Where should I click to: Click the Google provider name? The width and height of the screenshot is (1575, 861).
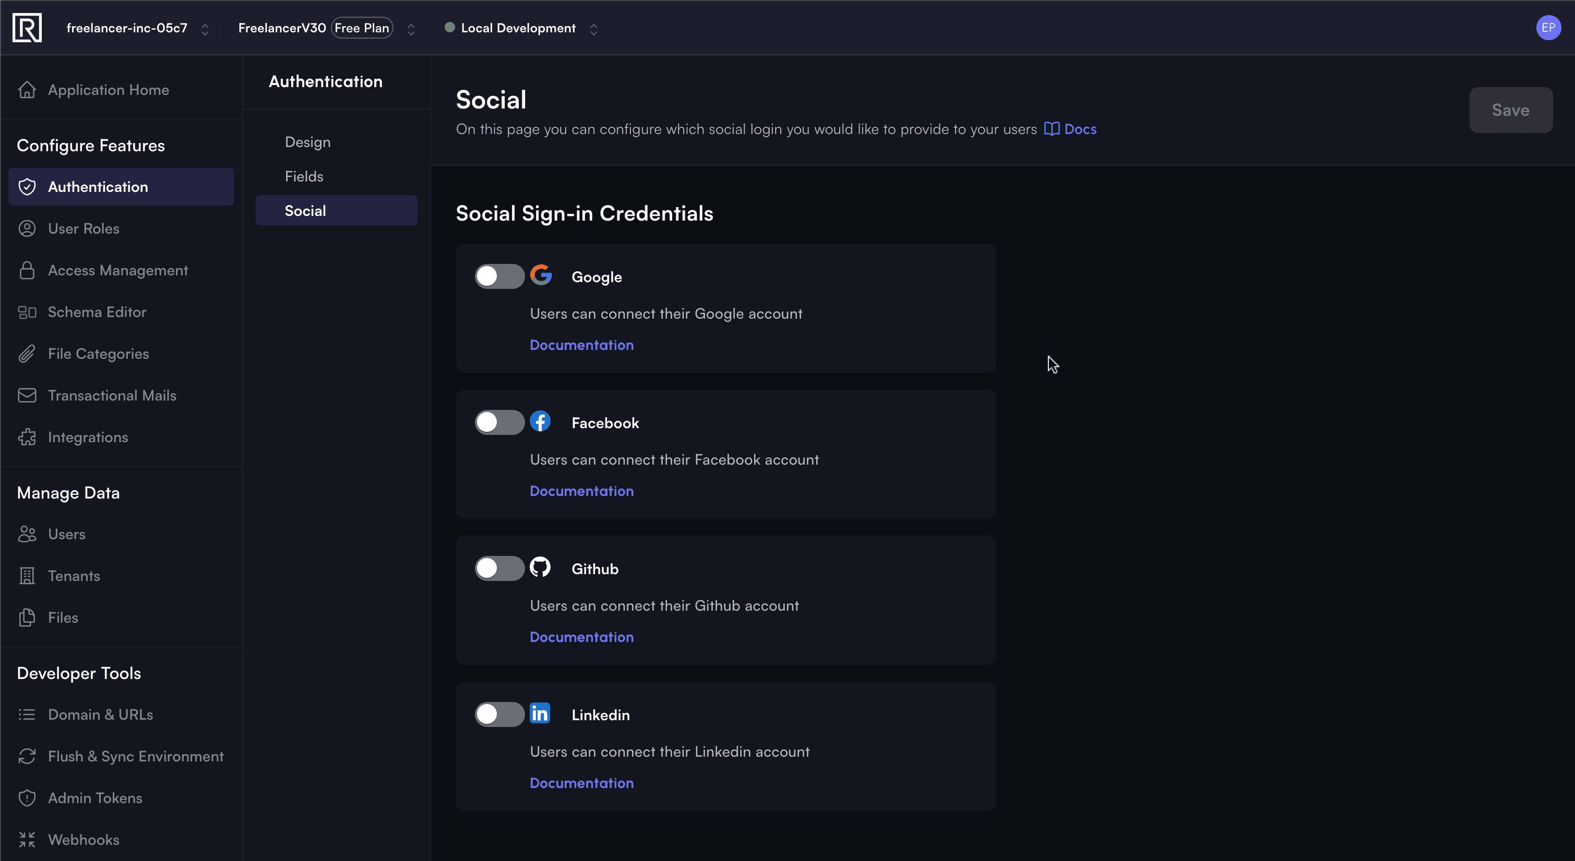(596, 277)
